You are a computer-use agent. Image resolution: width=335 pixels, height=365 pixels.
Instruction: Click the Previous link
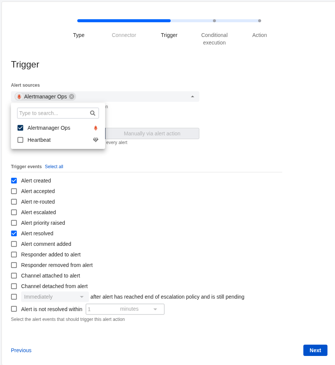pyautogui.click(x=21, y=350)
